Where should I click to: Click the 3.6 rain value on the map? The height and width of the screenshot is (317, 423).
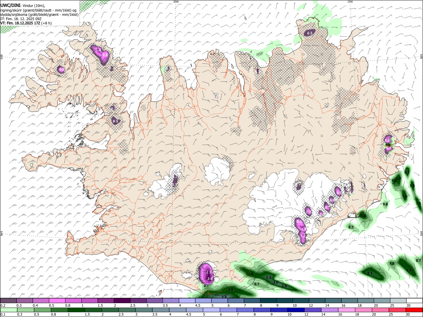tap(224, 297)
